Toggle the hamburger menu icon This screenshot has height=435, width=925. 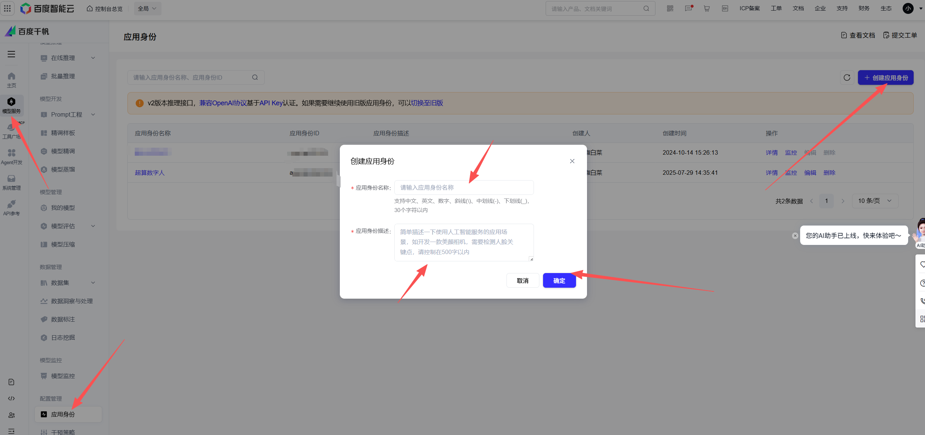click(11, 54)
